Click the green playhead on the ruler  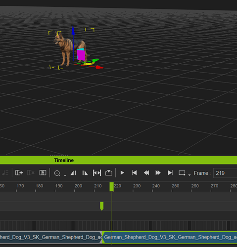(111, 187)
